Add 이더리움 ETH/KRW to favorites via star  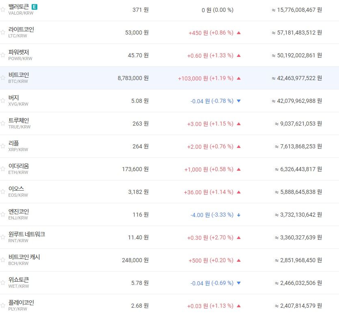(x=3, y=169)
